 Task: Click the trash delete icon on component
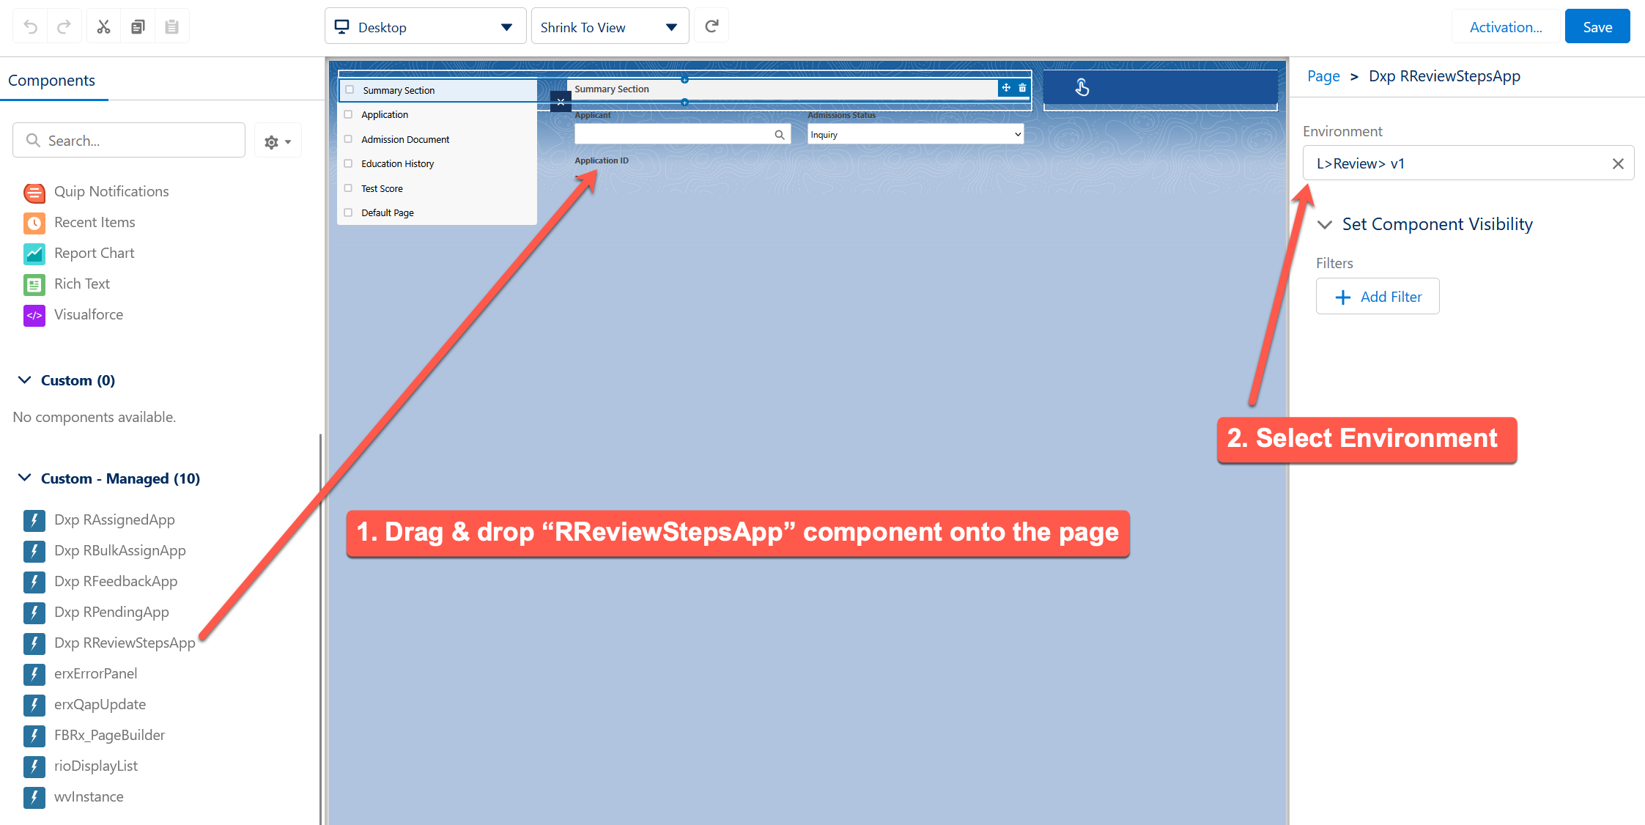coord(1022,88)
